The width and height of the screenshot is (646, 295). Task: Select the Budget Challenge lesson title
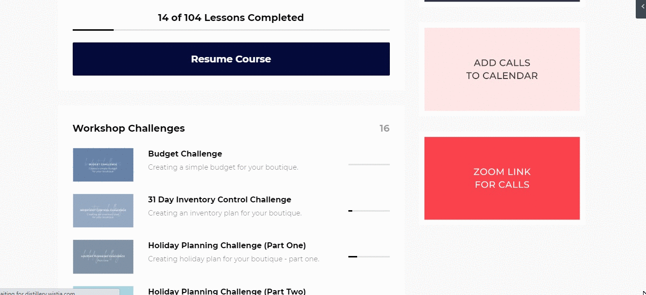coord(185,154)
